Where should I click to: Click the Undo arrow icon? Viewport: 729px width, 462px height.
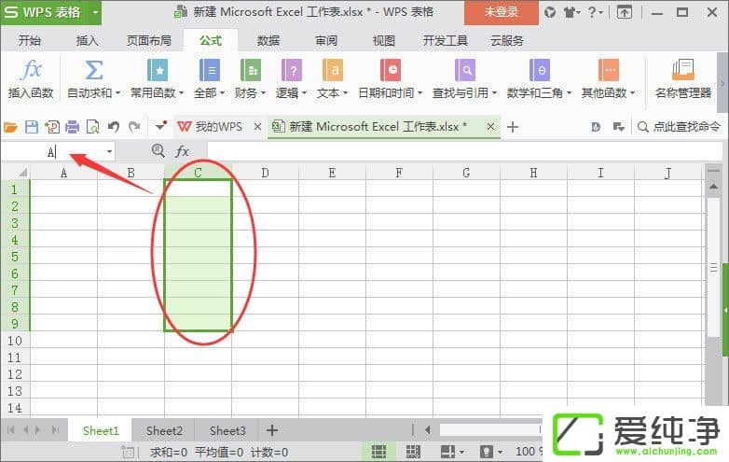coord(114,127)
